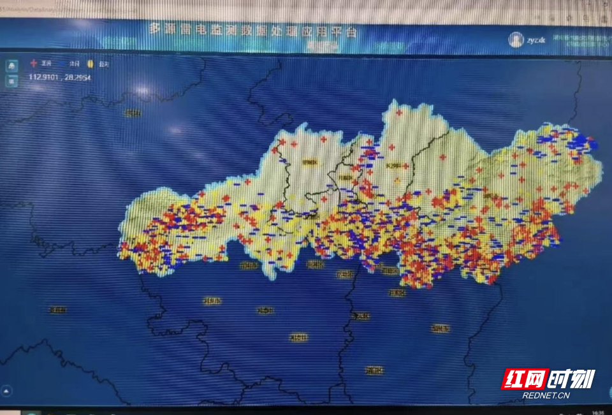Toggle the blue minus negative-flash legend item
The width and height of the screenshot is (612, 415).
tap(69, 64)
